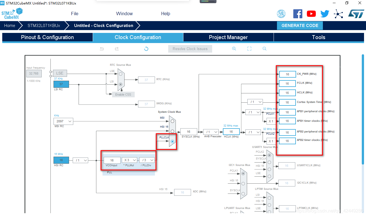Select LSI in LPTIM Source Mux
The image size is (366, 216).
[269, 198]
